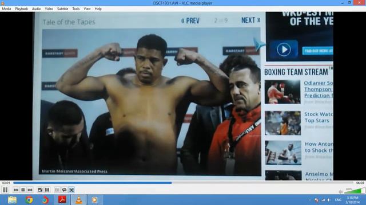This screenshot has height=205, width=366.
Task: Open Adobe Reader from the taskbar
Action: click(x=62, y=200)
